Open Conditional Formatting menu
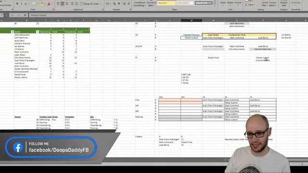308x173 pixels. pyautogui.click(x=140, y=4)
